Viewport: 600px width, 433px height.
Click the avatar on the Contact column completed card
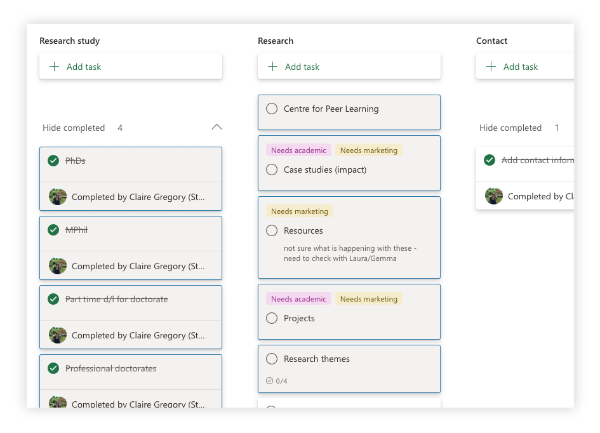coord(494,196)
